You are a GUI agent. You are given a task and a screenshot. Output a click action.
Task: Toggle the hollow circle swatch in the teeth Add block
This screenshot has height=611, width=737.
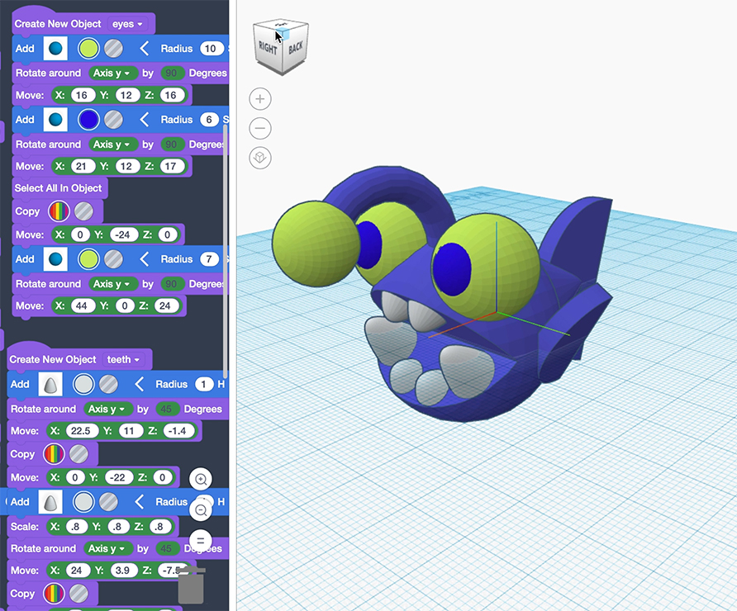pyautogui.click(x=83, y=384)
